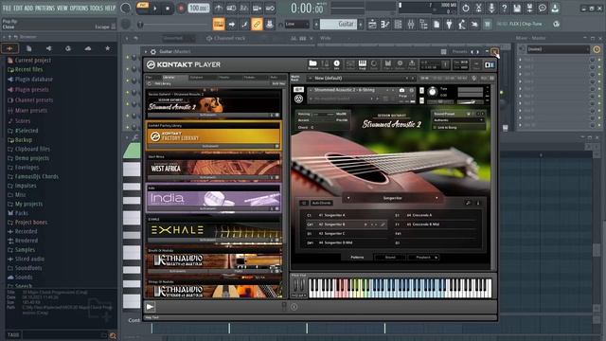Switch to the Patterns tab

[x=357, y=257]
